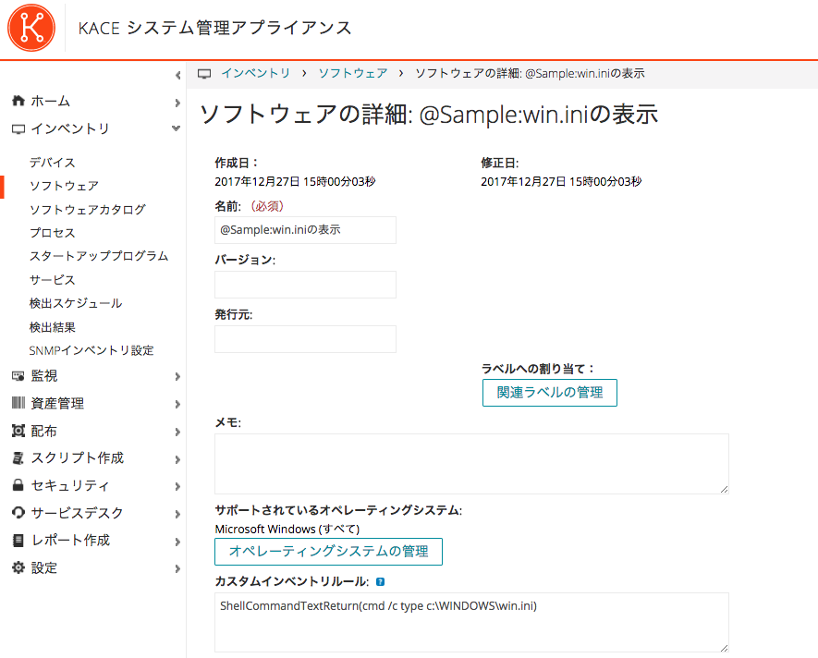The width and height of the screenshot is (818, 658).
Task: Click the ホーム house icon
Action: pos(18,100)
